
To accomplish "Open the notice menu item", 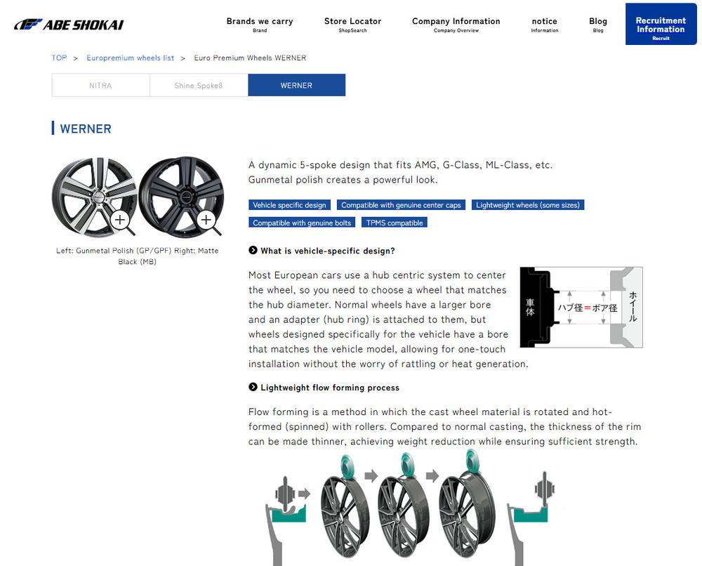I will coord(545,25).
